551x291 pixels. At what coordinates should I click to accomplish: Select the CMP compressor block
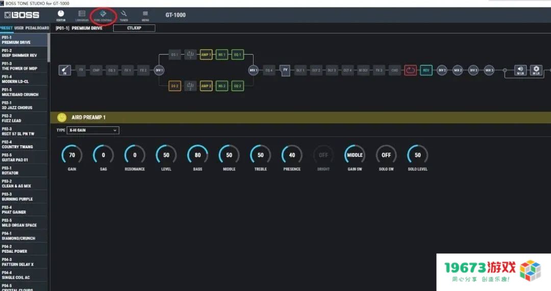(96, 70)
